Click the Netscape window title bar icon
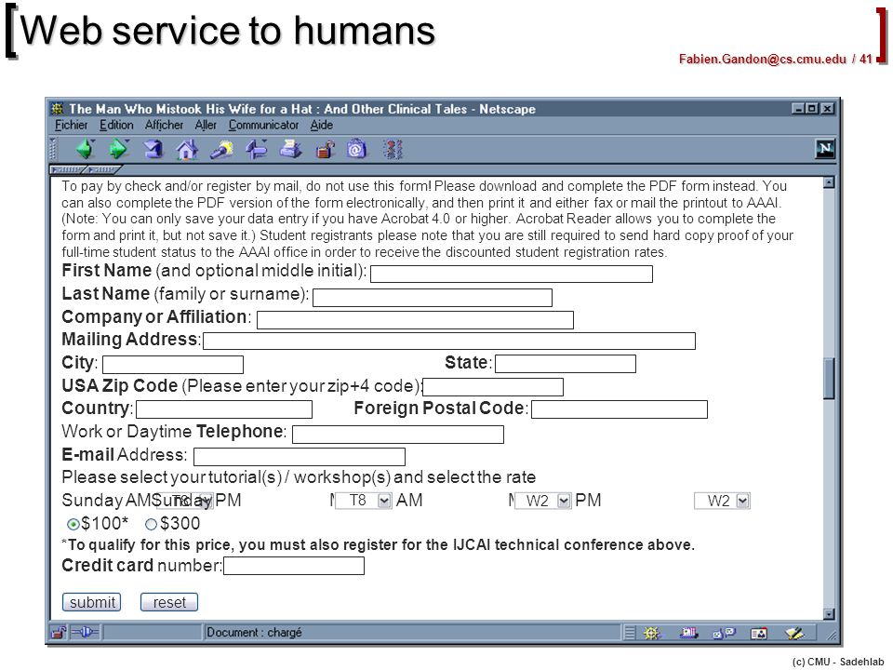Viewport: 893px width, 670px height. point(57,108)
